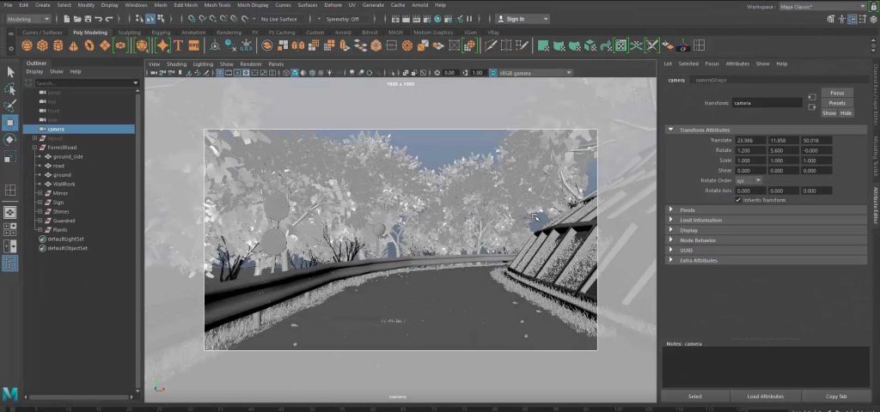Toggle the viewport Use All Lights bulb

point(329,73)
